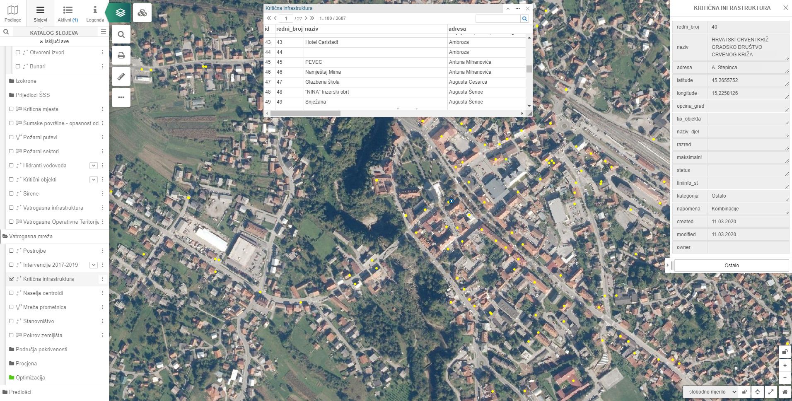This screenshot has height=401, width=792.
Task: Zoom in on the map
Action: (x=785, y=365)
